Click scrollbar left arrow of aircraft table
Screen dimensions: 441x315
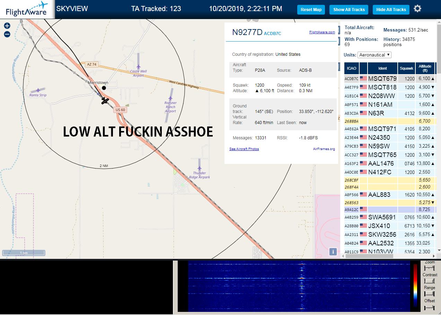coord(343,256)
